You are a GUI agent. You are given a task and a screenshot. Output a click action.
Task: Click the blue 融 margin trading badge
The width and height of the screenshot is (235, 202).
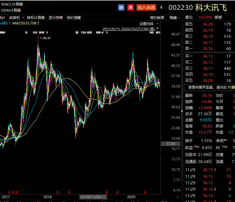(121, 8)
